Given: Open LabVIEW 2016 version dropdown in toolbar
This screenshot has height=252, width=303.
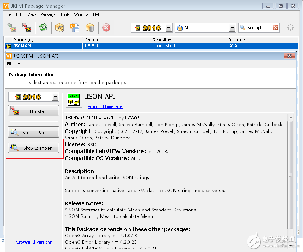Looking at the screenshot, I should [x=169, y=28].
